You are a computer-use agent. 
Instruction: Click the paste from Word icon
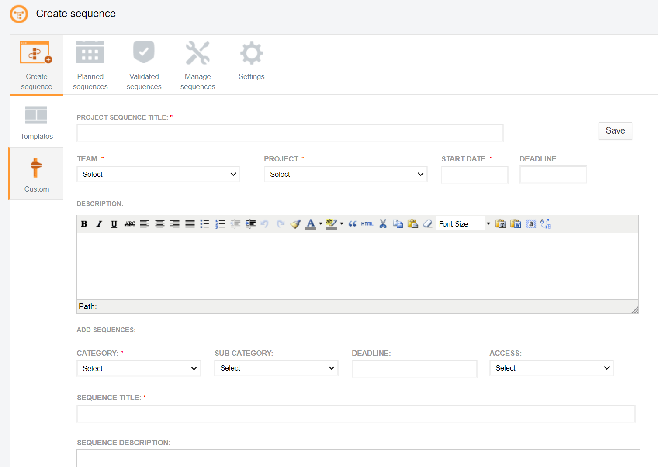pyautogui.click(x=516, y=224)
